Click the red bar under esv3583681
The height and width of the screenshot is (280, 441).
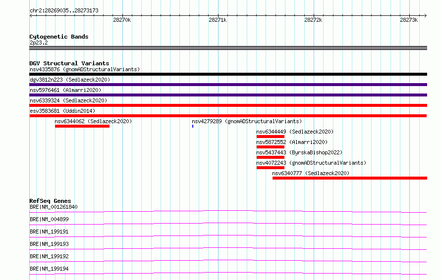(228, 116)
